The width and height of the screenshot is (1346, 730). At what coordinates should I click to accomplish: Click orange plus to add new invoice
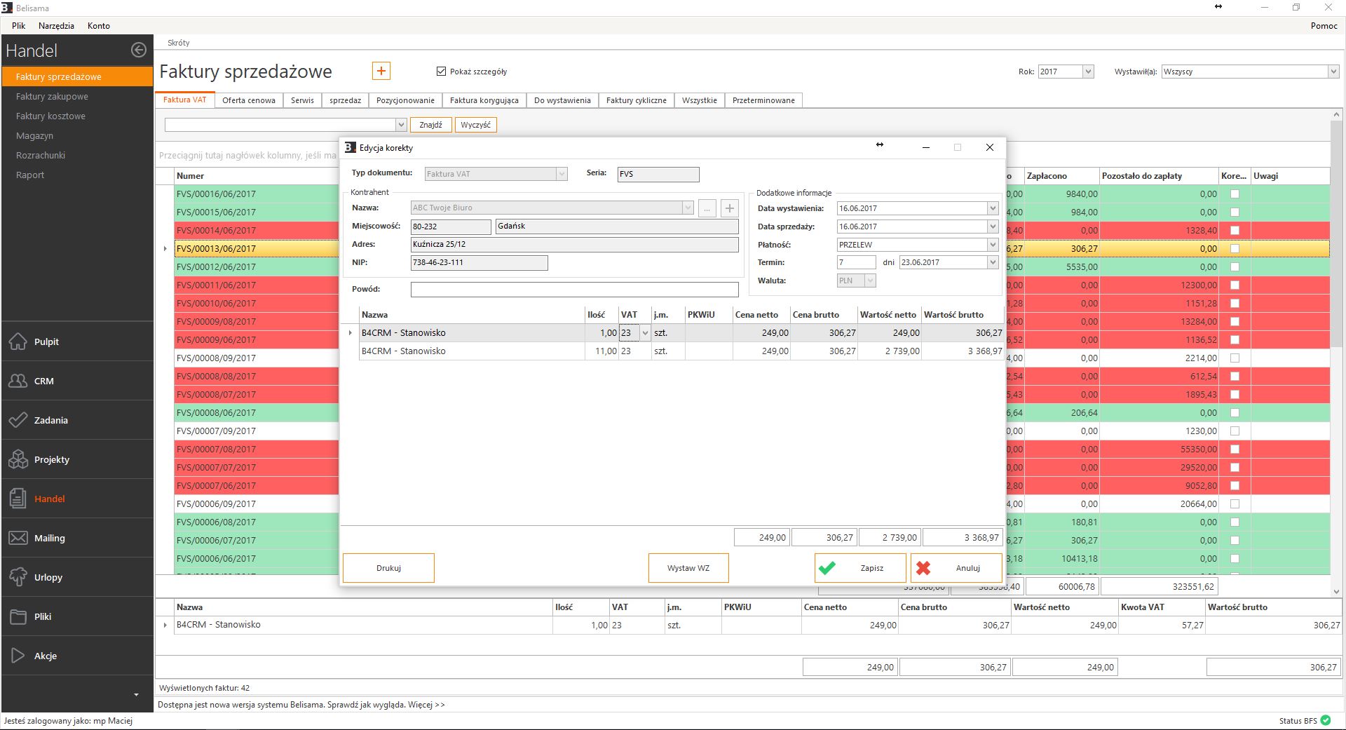pyautogui.click(x=381, y=71)
